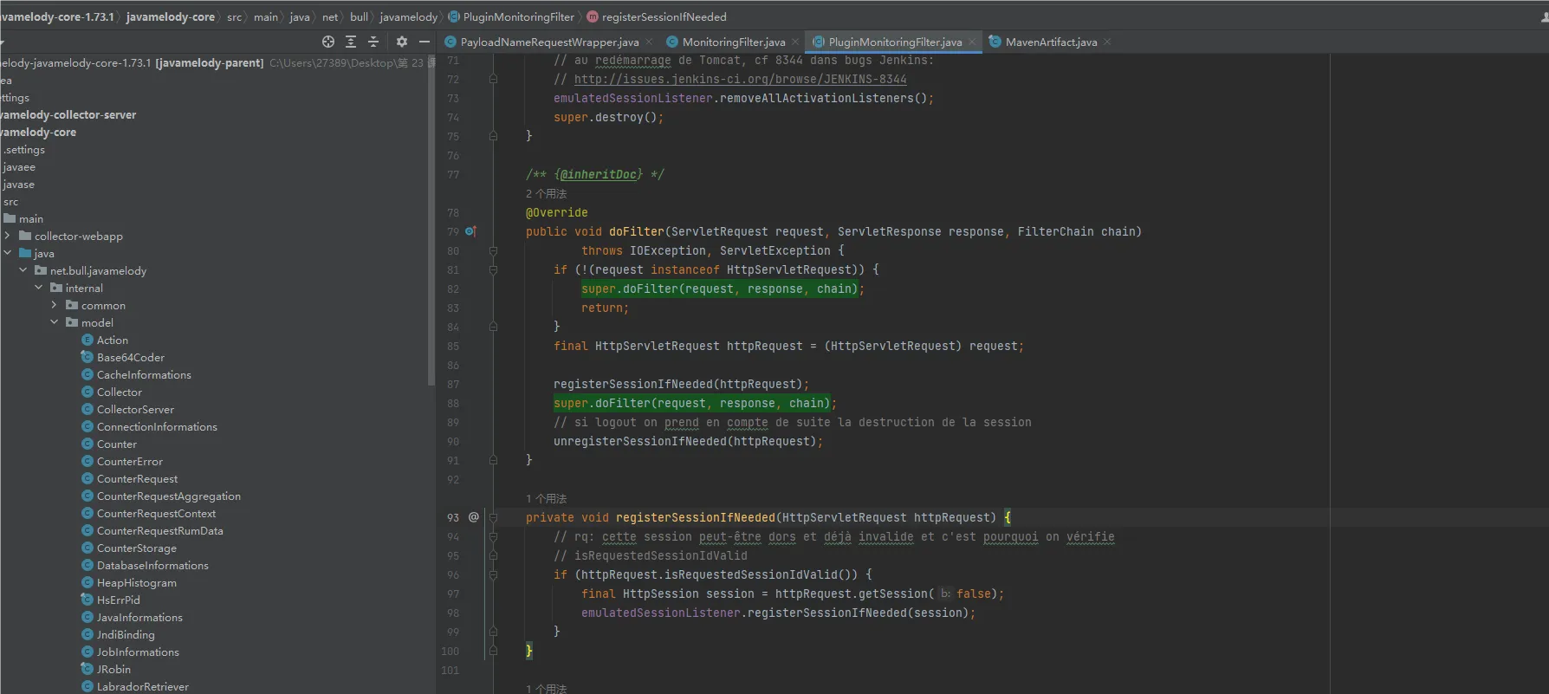The image size is (1549, 694).
Task: Click the Expand All icon in project panel
Action: [x=351, y=42]
